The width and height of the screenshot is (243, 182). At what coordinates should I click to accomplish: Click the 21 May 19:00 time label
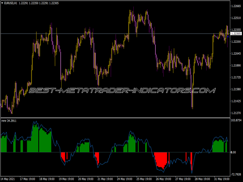point(105,179)
